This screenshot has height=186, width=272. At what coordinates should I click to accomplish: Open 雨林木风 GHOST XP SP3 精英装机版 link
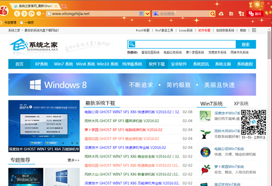coord(122,121)
